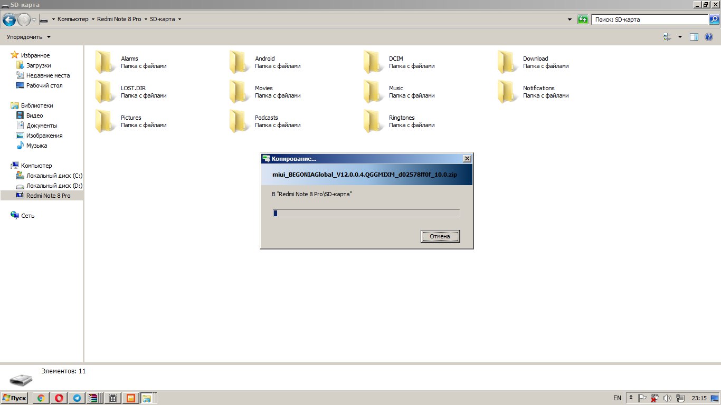Click the EN language indicator

[617, 398]
